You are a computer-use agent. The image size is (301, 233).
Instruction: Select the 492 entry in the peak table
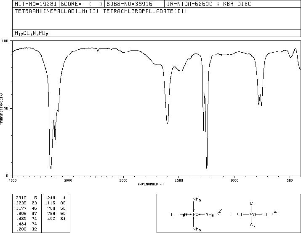tap(51, 219)
